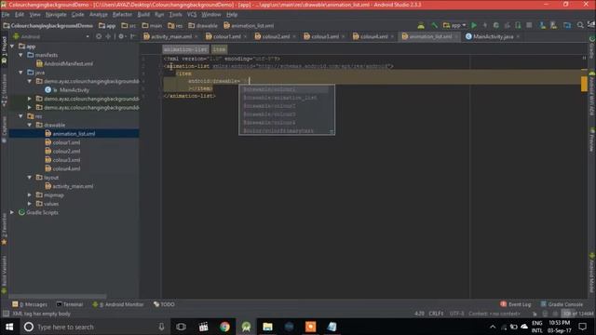Open the Messages tool window

tap(30, 304)
